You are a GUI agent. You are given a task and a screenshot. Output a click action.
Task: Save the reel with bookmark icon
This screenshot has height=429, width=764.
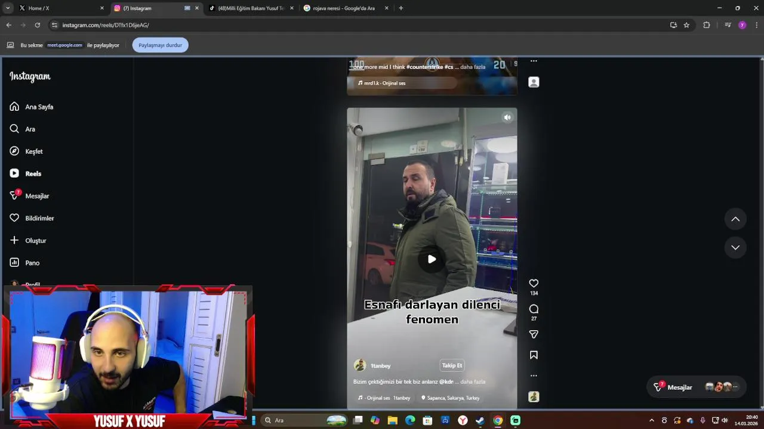click(534, 355)
